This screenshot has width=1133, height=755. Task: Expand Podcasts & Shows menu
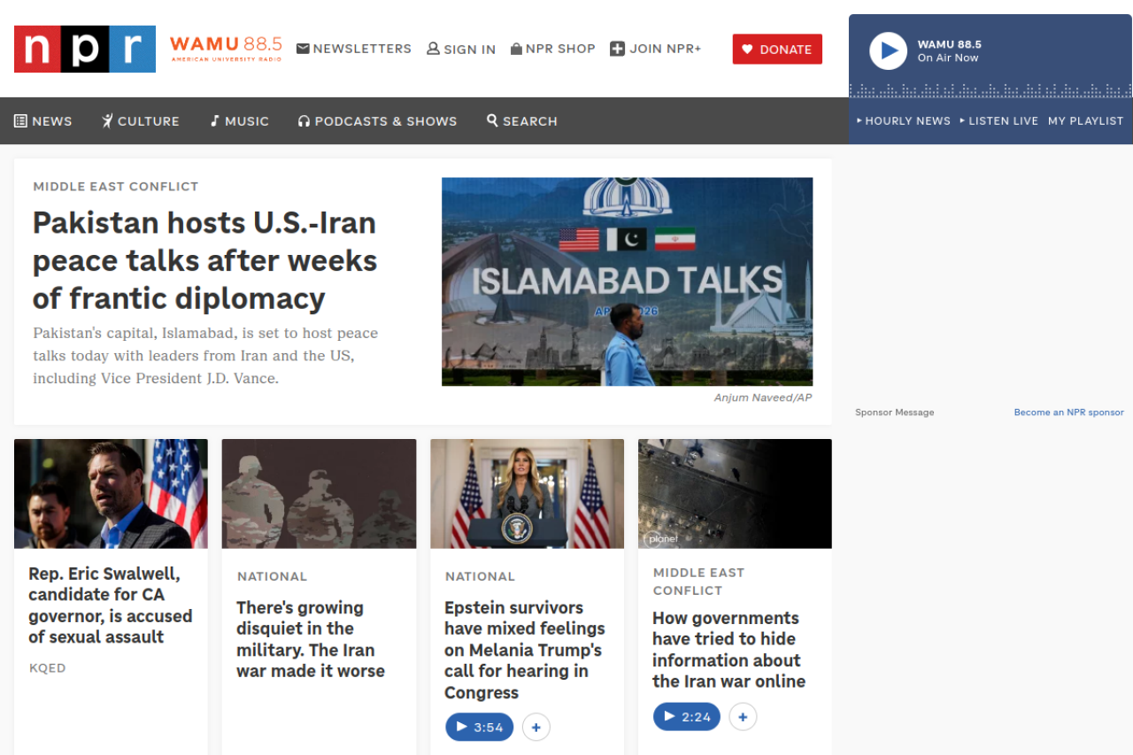pyautogui.click(x=377, y=121)
